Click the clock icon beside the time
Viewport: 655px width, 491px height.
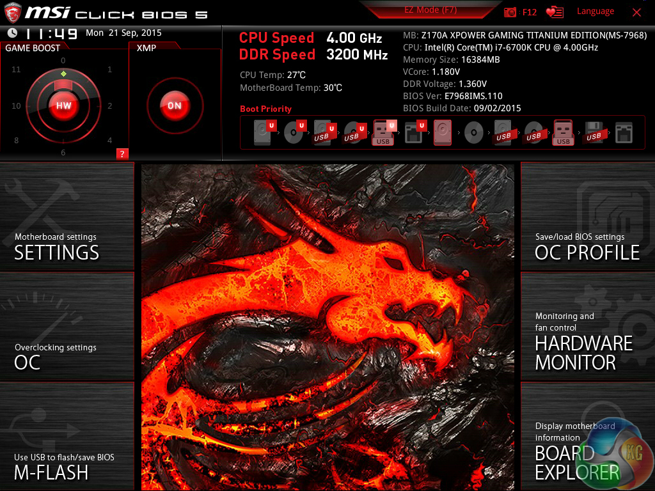[13, 33]
